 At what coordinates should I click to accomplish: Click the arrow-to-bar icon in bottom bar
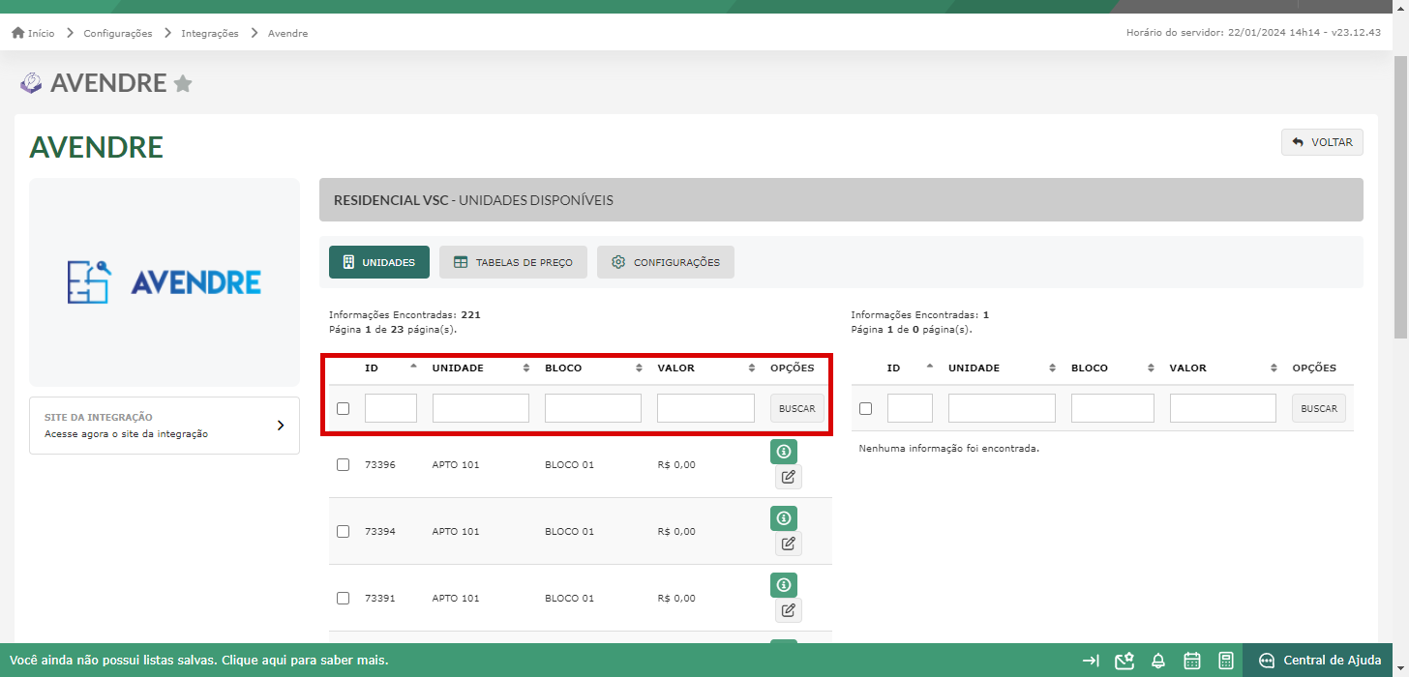click(x=1091, y=661)
